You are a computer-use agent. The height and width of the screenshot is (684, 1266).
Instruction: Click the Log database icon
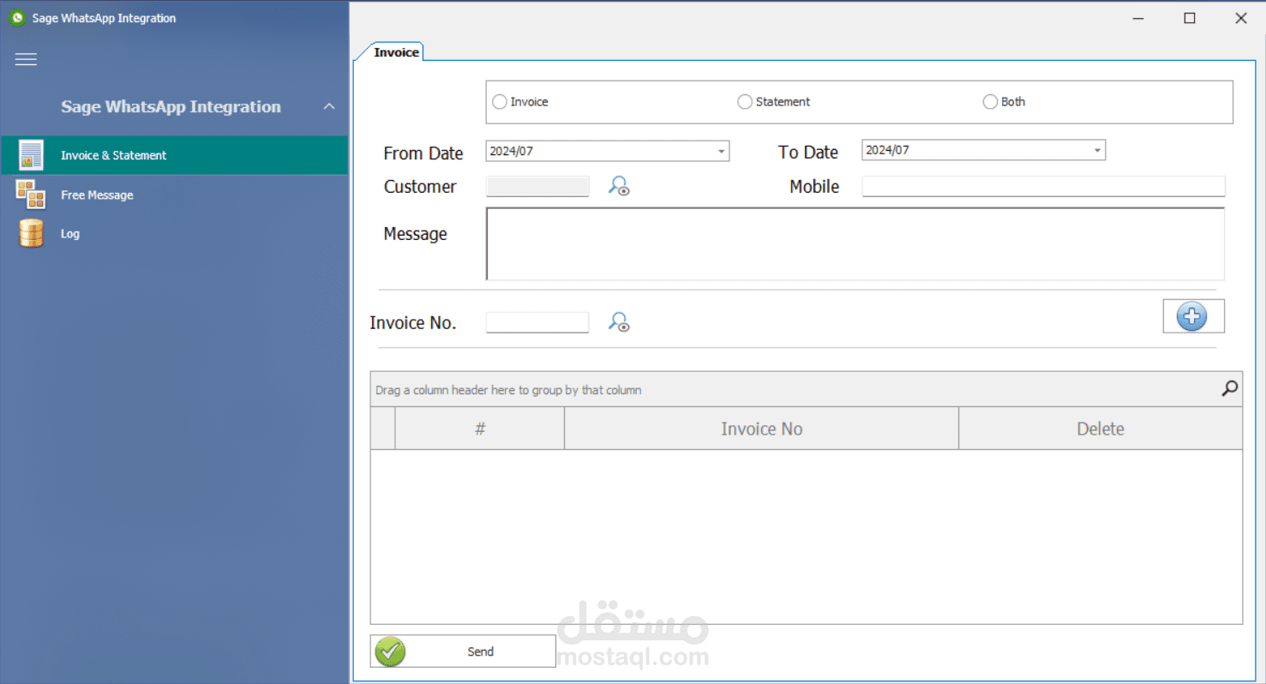[x=31, y=233]
